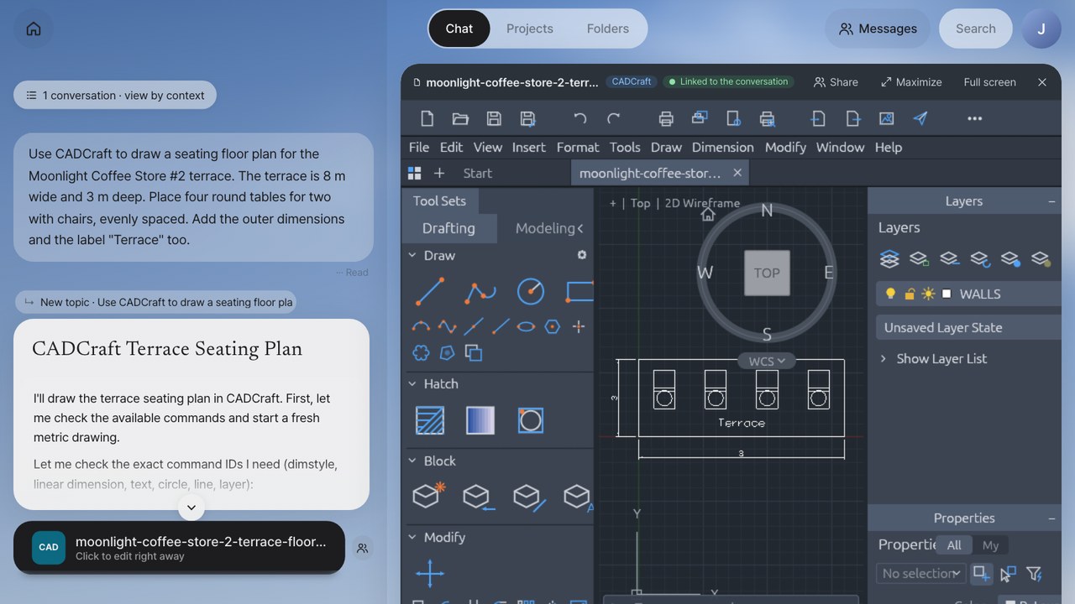
Task: Toggle WALLS layer freeze sun icon
Action: (x=928, y=294)
